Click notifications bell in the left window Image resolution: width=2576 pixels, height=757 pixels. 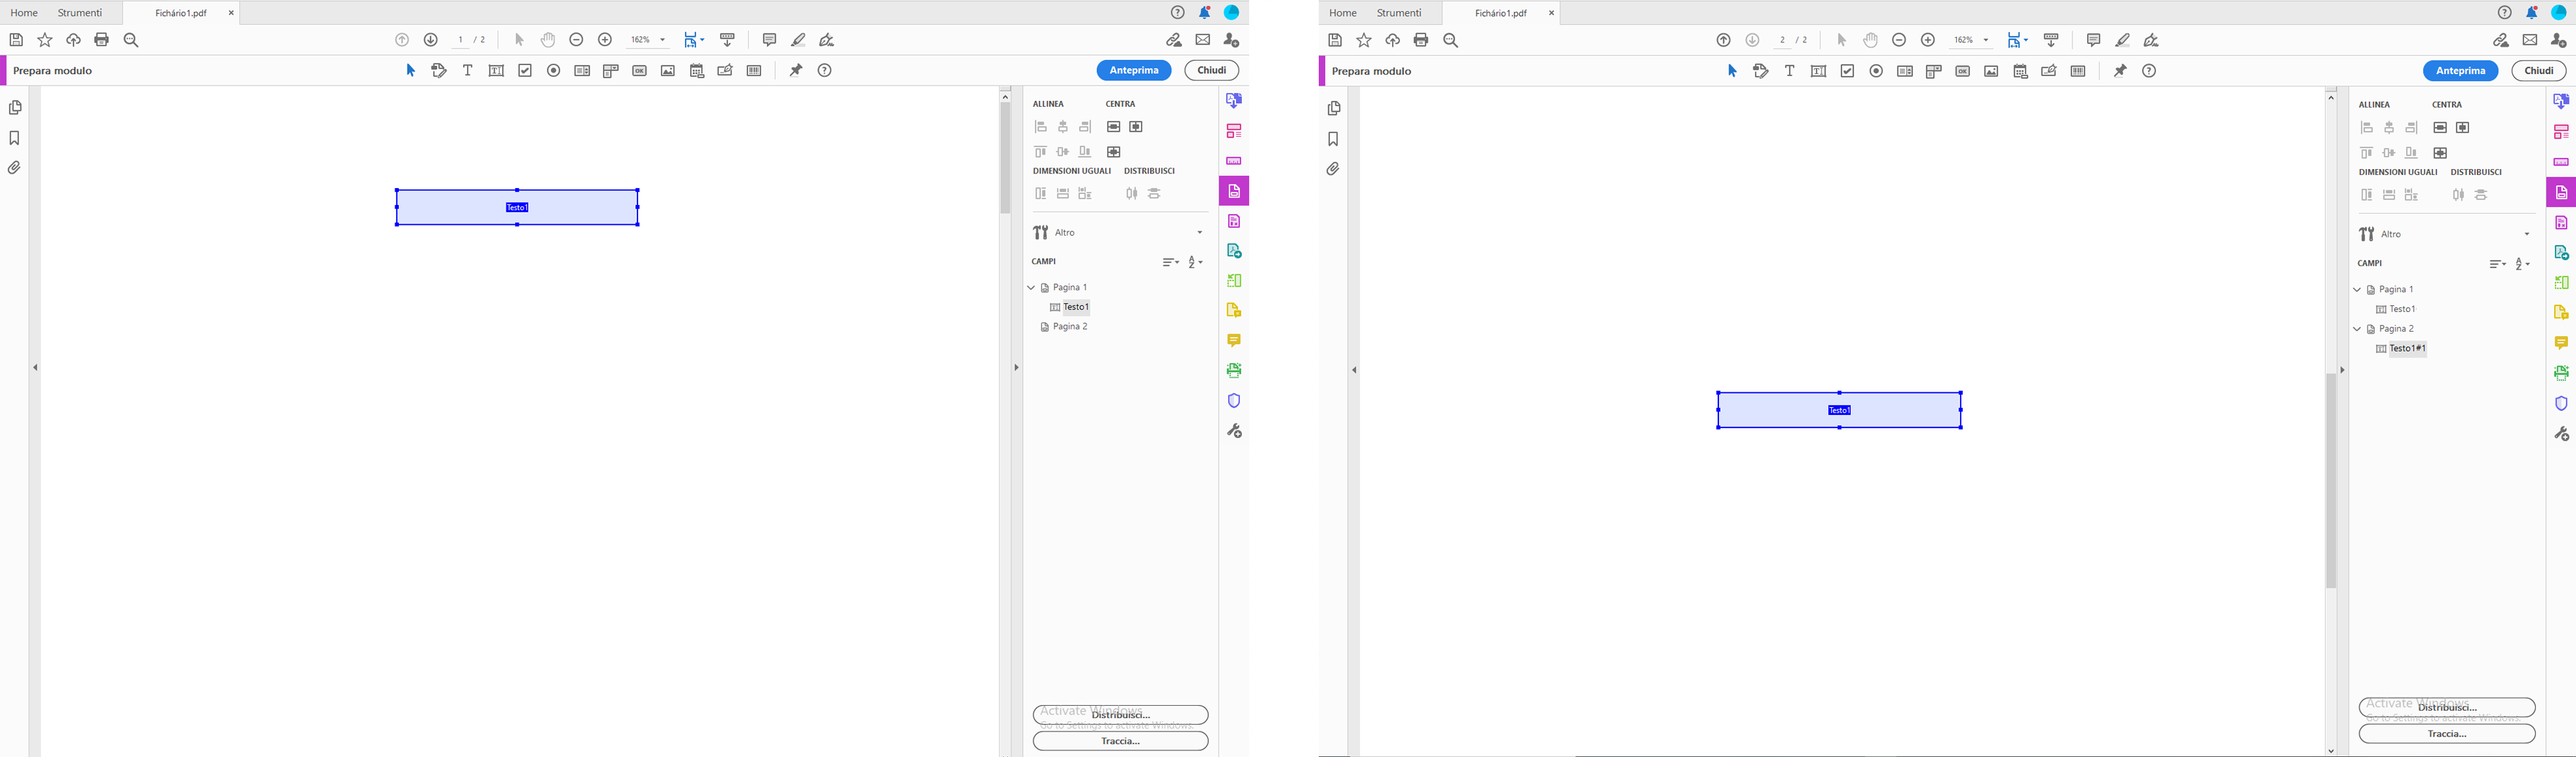1205,13
